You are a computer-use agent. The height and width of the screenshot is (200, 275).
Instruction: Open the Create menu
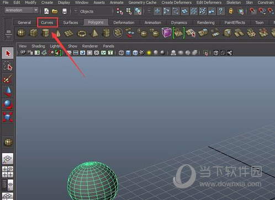tap(47, 3)
